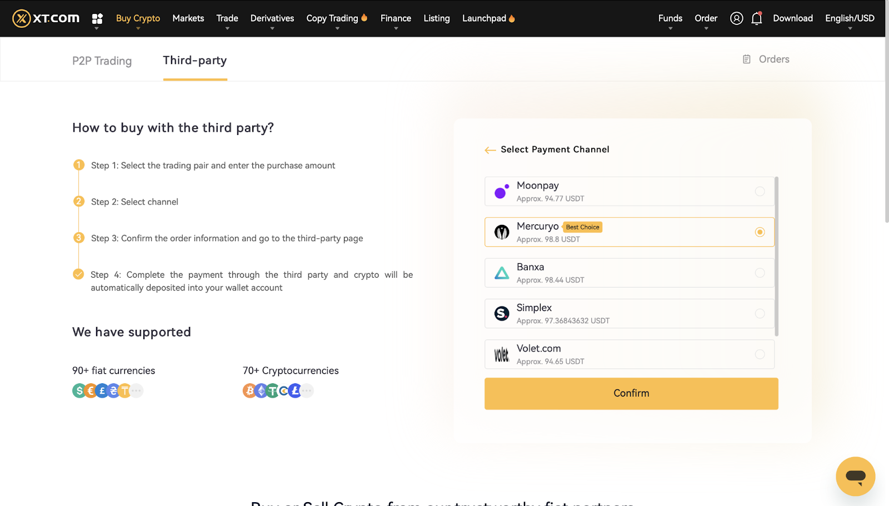
Task: Click the Download link
Action: point(793,18)
